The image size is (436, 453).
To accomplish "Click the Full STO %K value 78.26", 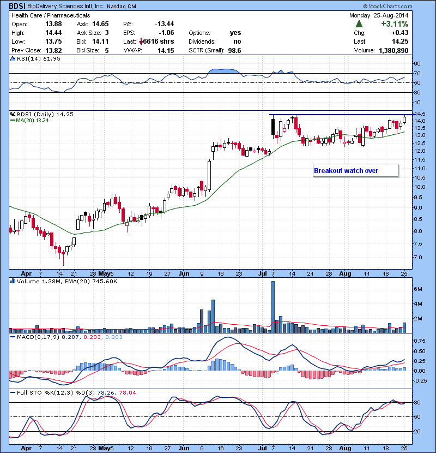I will [x=105, y=392].
